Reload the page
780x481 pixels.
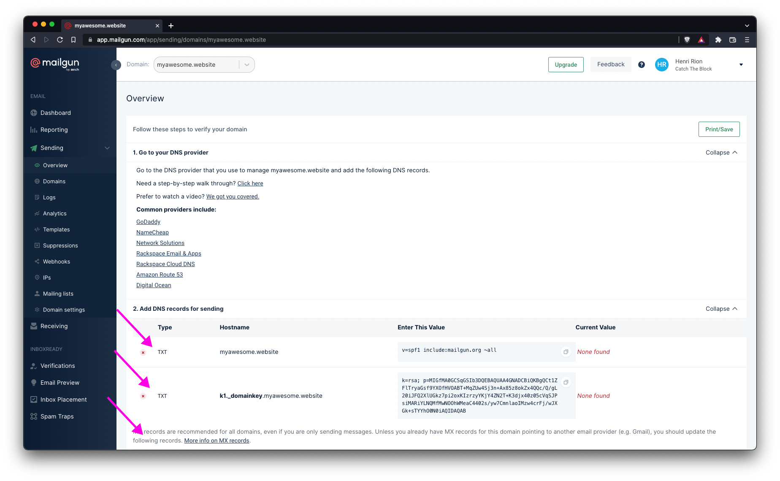[60, 40]
